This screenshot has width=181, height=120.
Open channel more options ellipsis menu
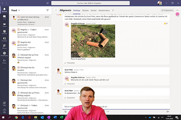[177, 10]
